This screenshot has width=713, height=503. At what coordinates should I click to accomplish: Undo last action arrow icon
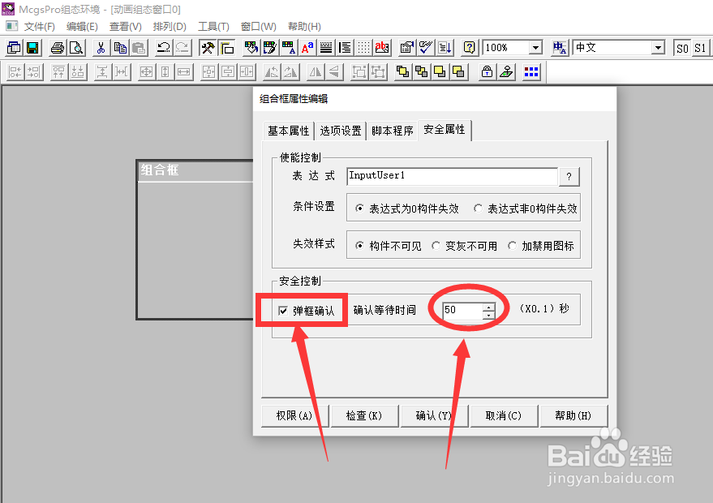[163, 48]
